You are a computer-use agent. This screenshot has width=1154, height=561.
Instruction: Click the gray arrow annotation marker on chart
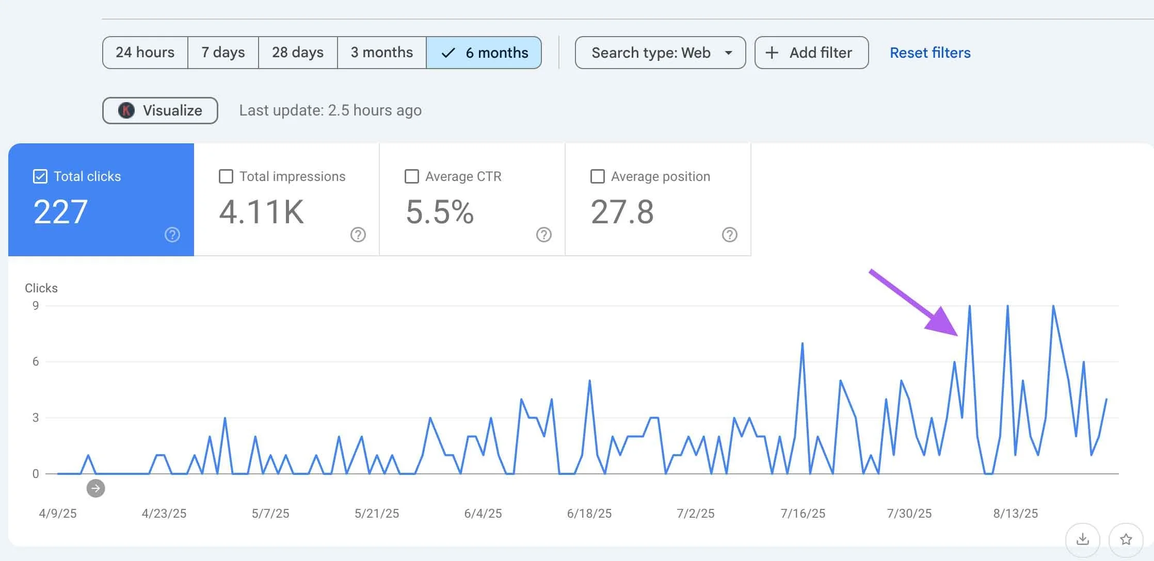coord(95,488)
